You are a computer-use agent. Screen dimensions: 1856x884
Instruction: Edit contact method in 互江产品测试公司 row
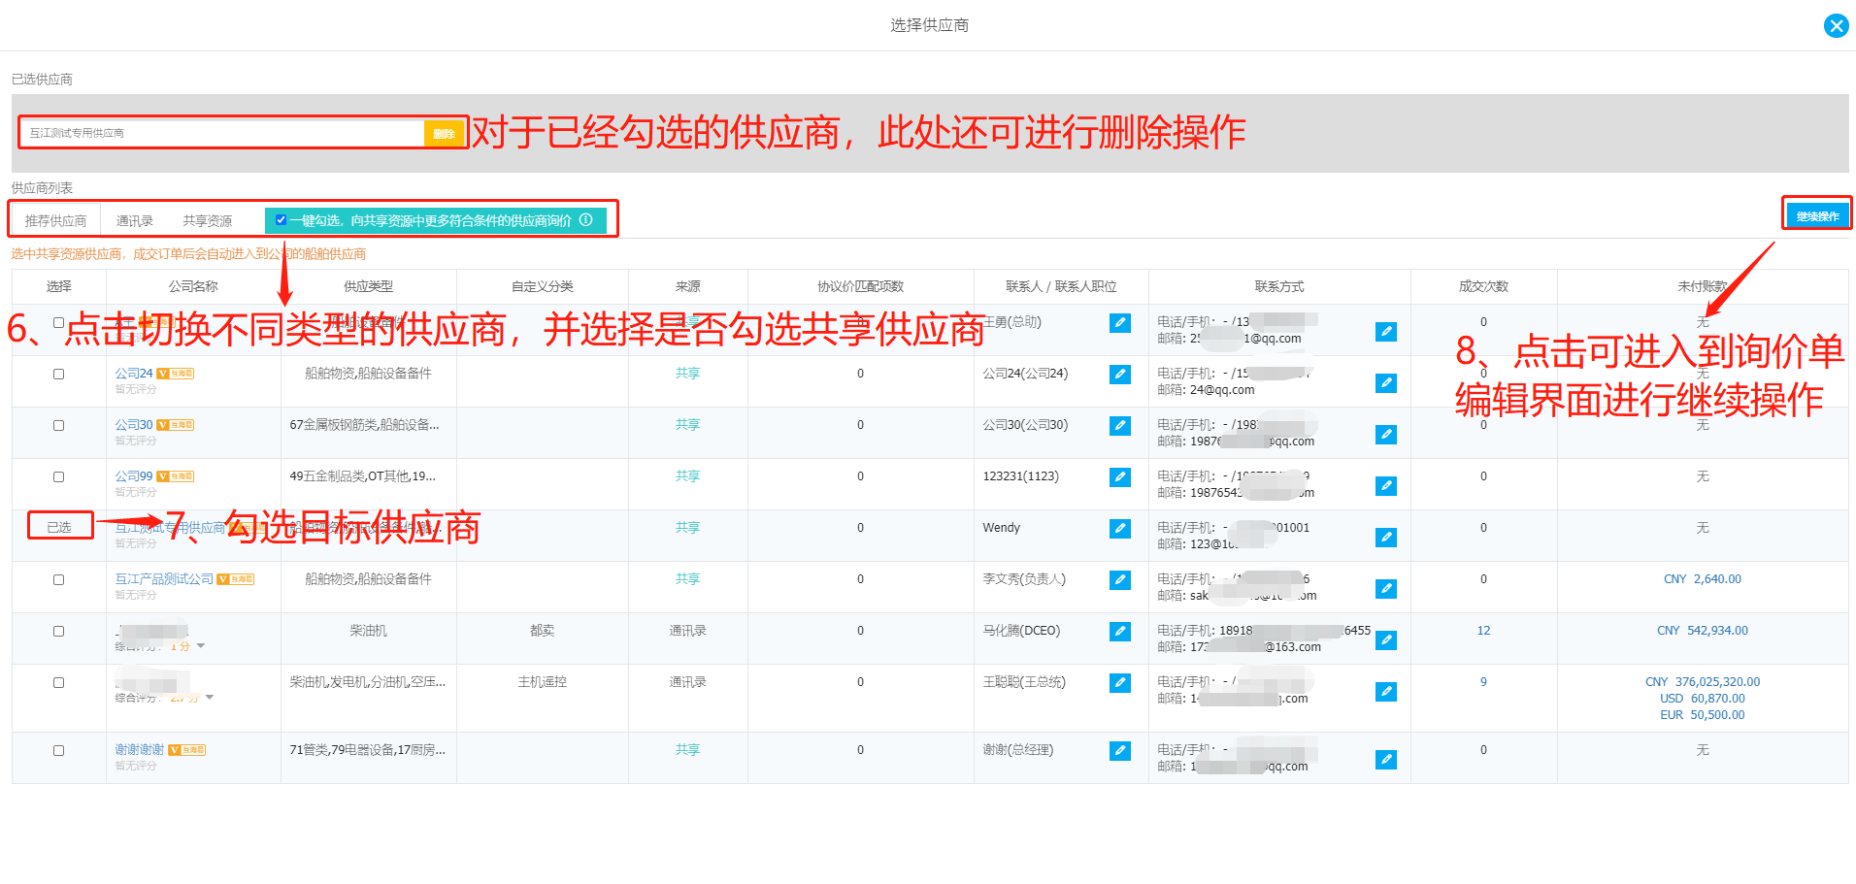pos(1386,589)
